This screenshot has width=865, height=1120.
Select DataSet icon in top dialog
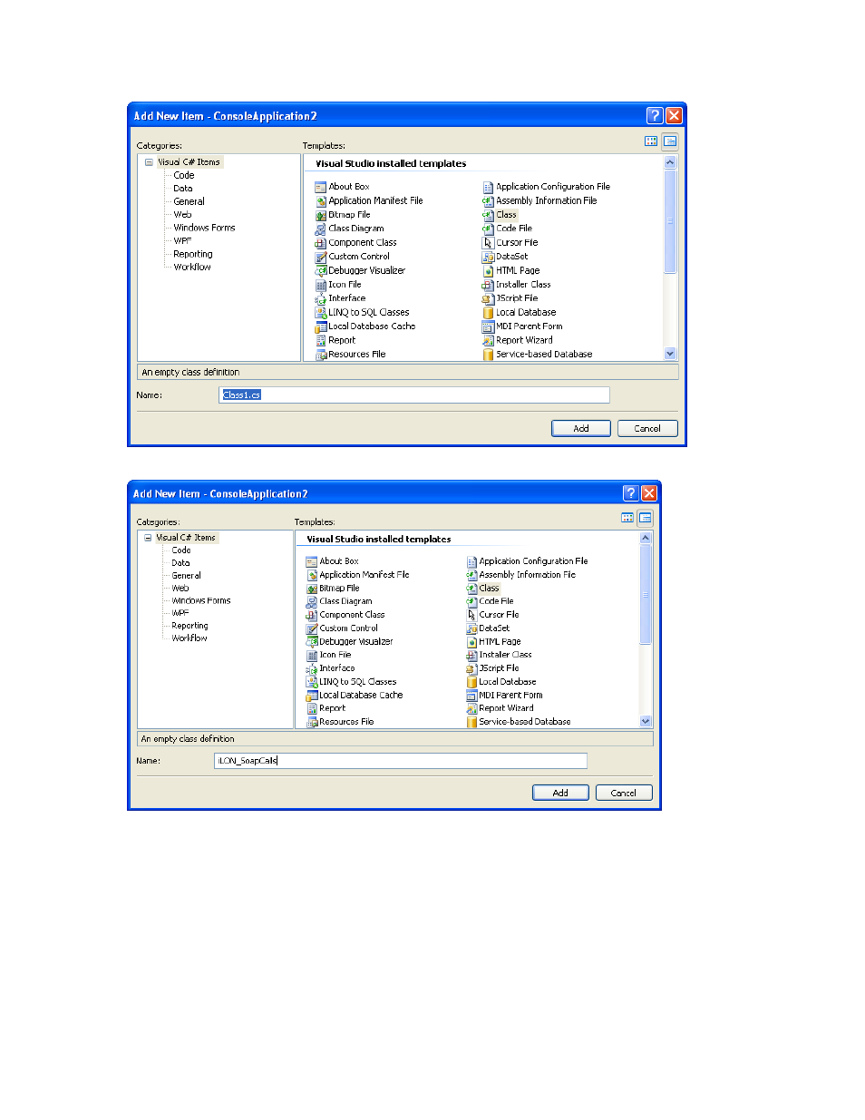[488, 257]
